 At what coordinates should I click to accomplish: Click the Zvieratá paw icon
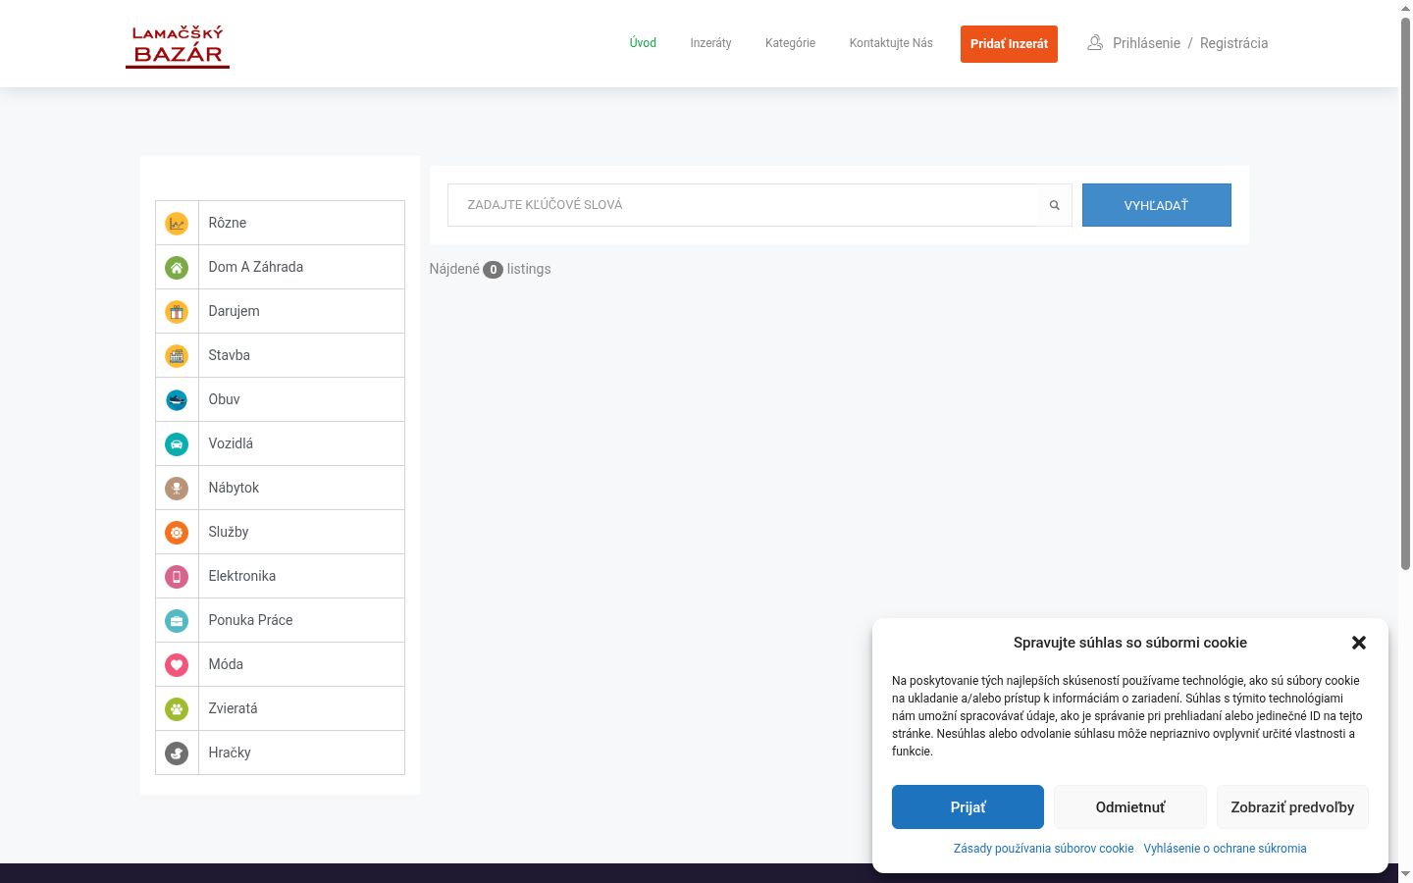tap(177, 709)
